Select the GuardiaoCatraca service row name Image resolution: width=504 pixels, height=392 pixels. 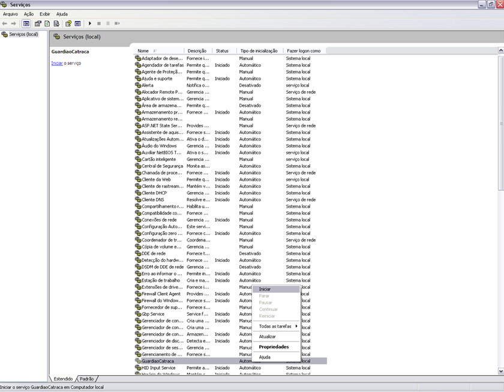[x=158, y=361]
